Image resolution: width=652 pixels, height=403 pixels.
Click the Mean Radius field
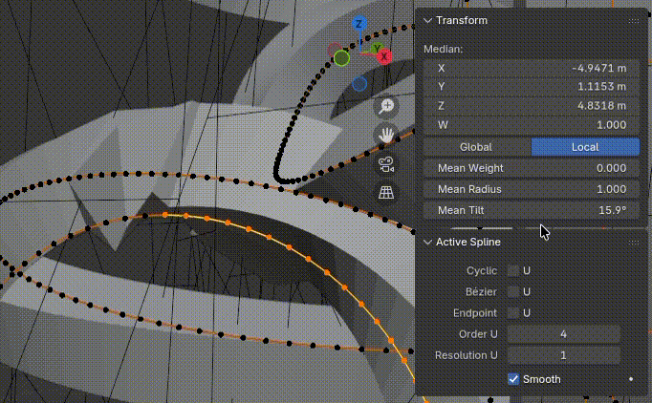(x=531, y=189)
